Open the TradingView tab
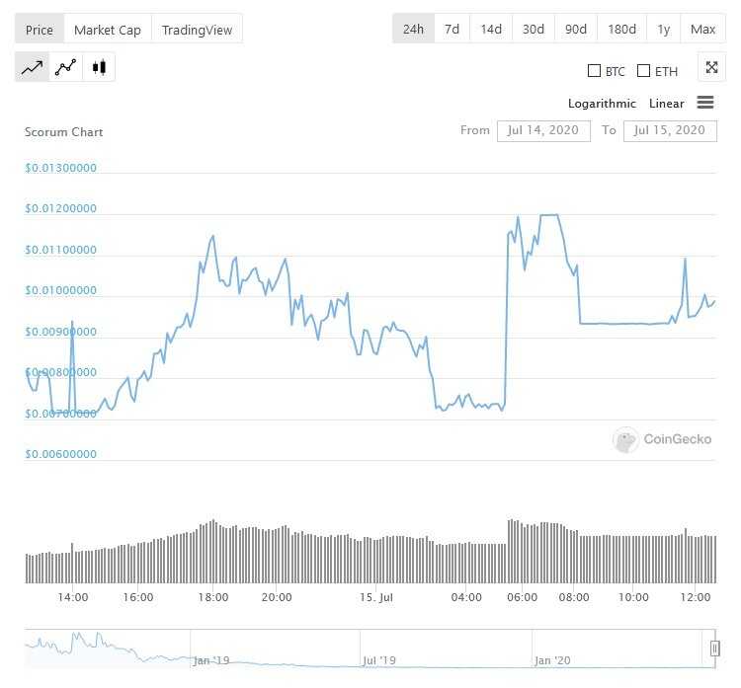Image resolution: width=741 pixels, height=688 pixels. point(197,30)
